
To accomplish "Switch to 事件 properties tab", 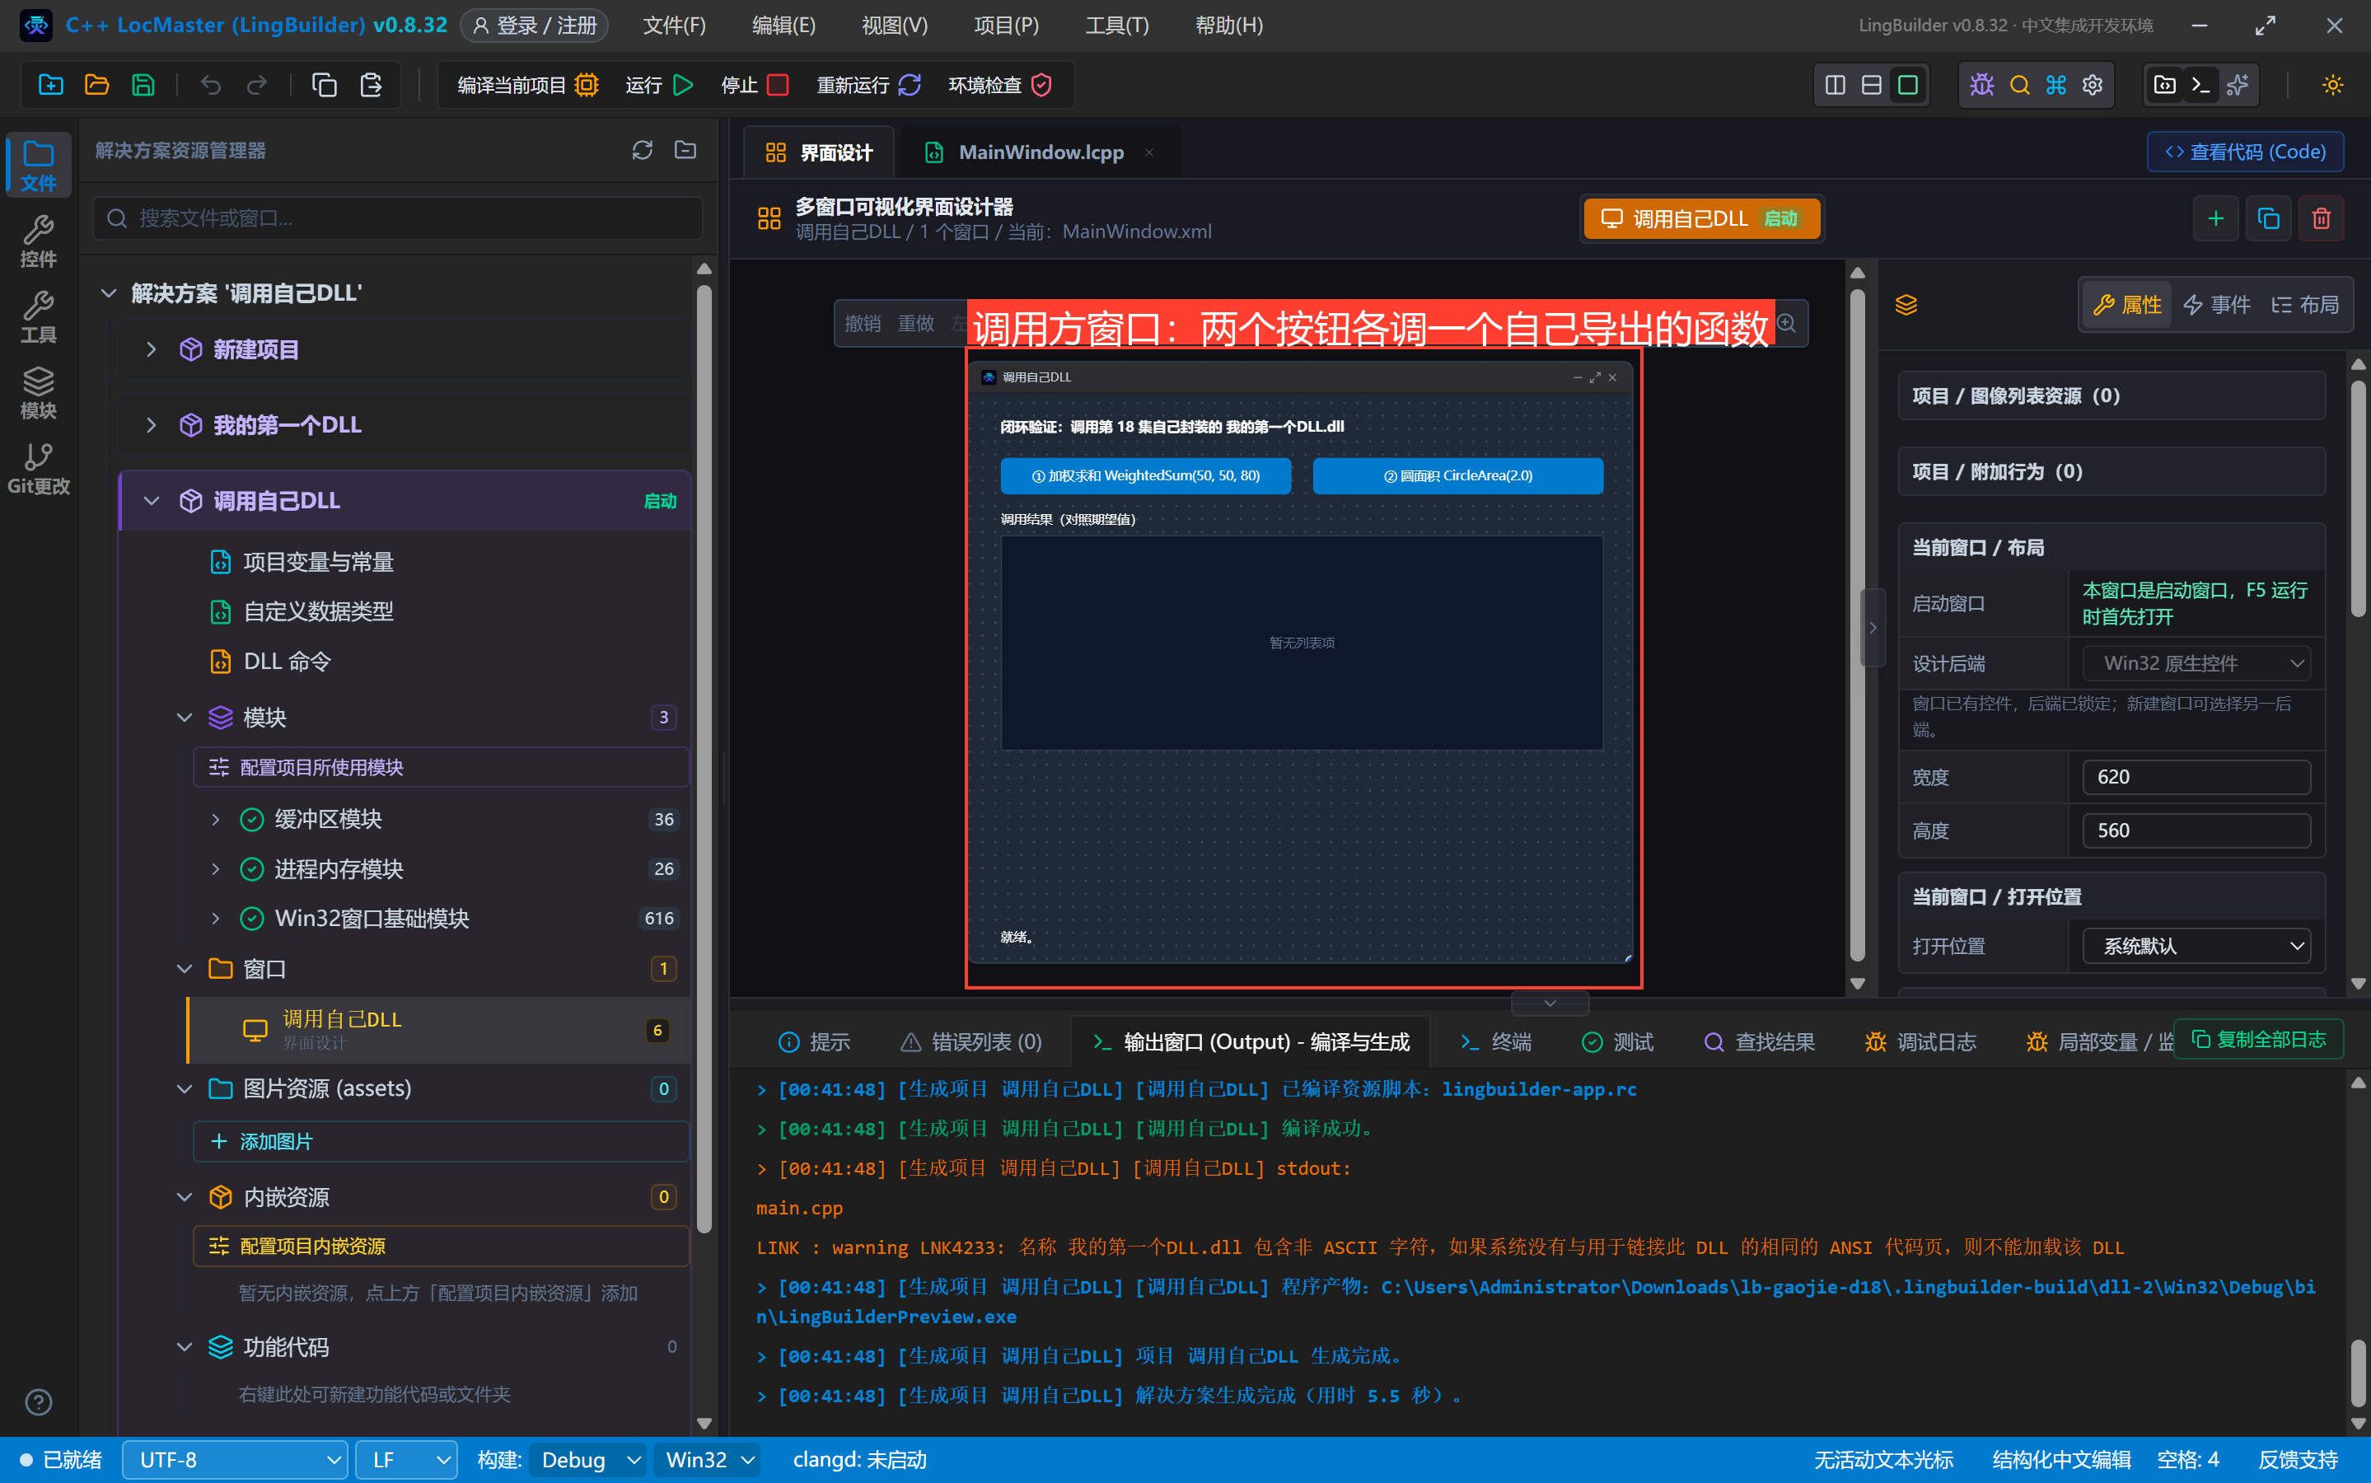I will point(2215,305).
